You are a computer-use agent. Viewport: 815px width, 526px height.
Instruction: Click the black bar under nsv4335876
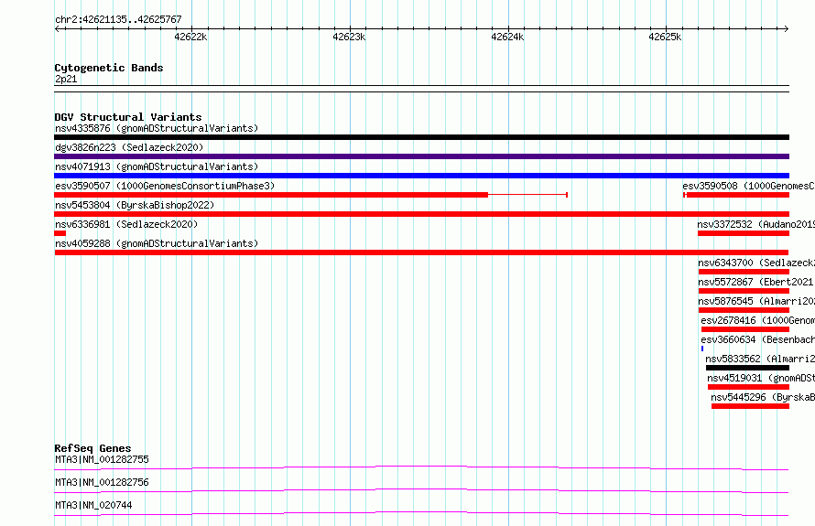pos(421,137)
